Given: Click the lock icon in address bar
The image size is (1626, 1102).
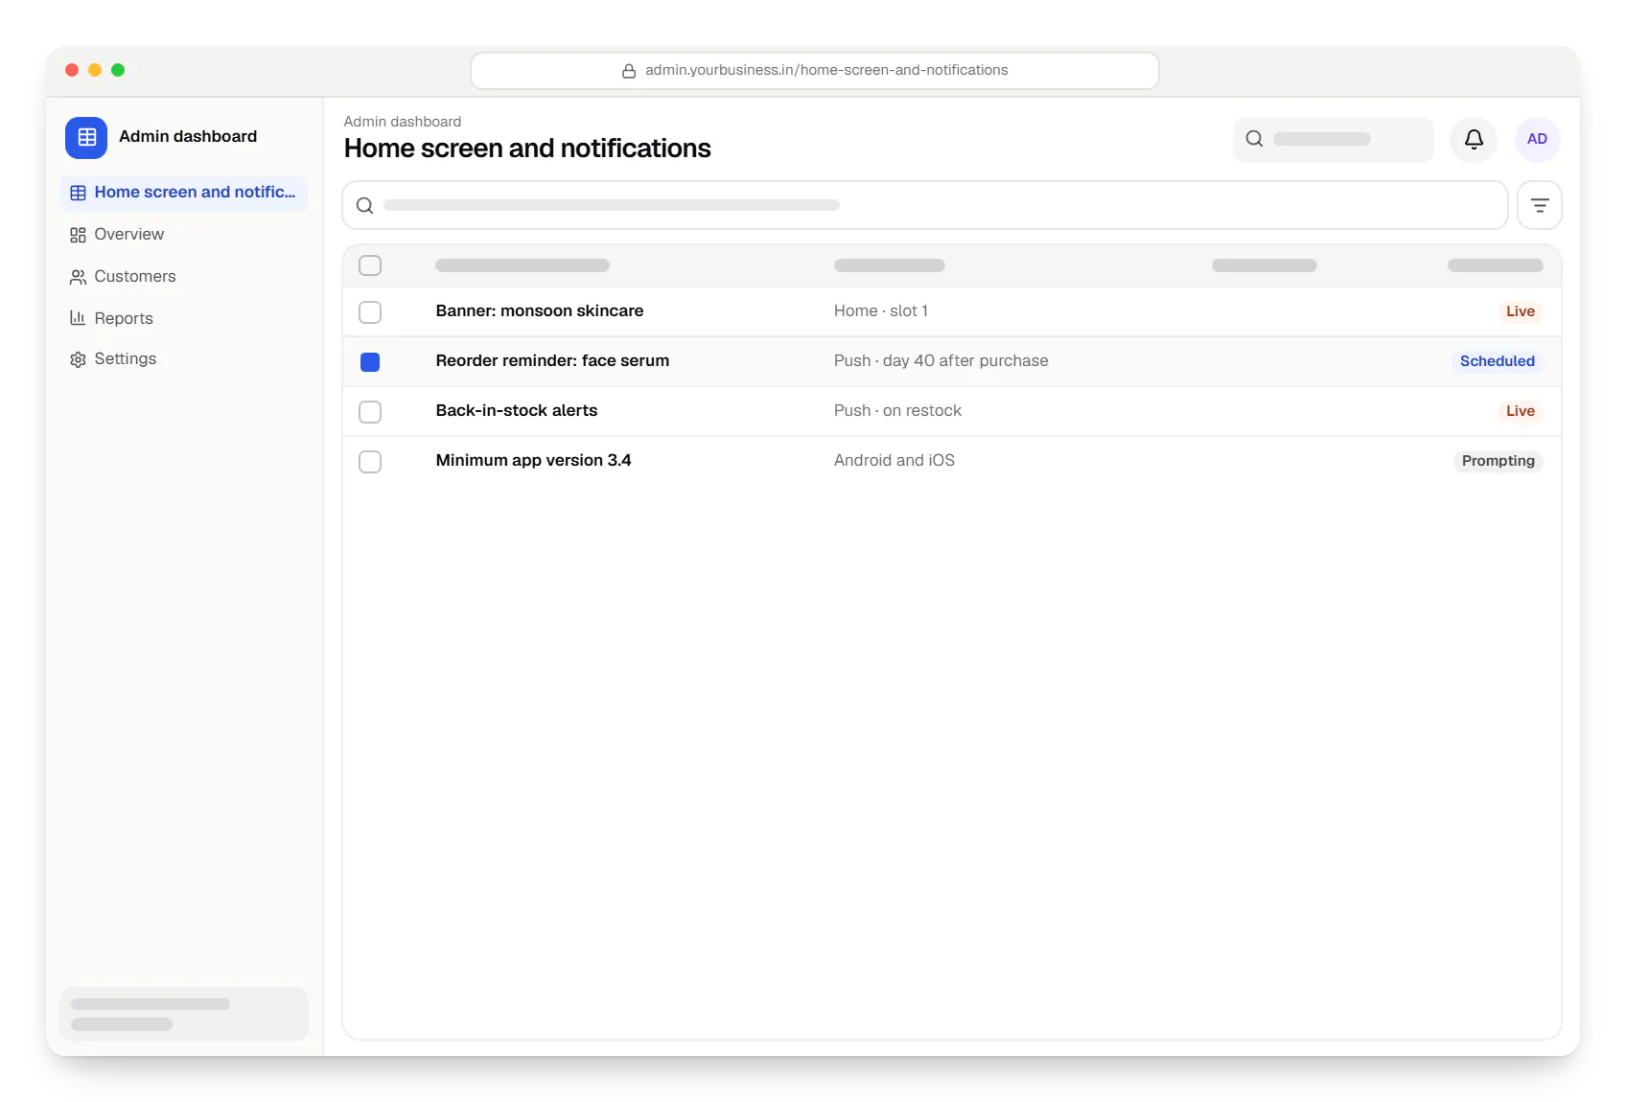Looking at the screenshot, I should (x=629, y=71).
